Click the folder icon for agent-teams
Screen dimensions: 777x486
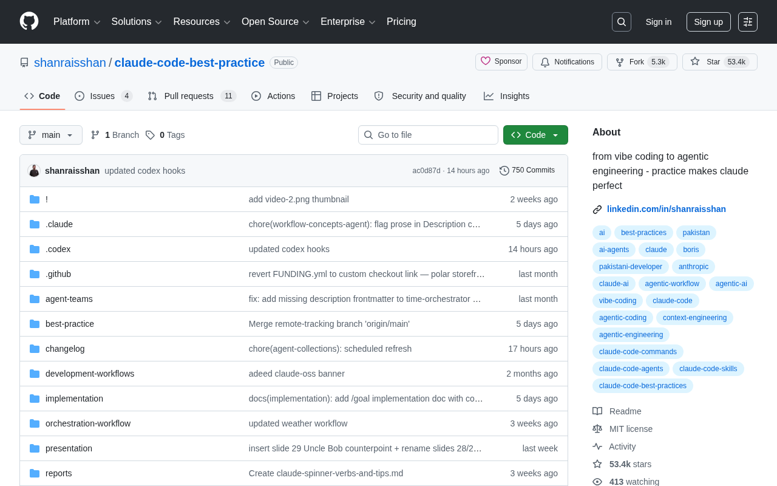pyautogui.click(x=35, y=299)
